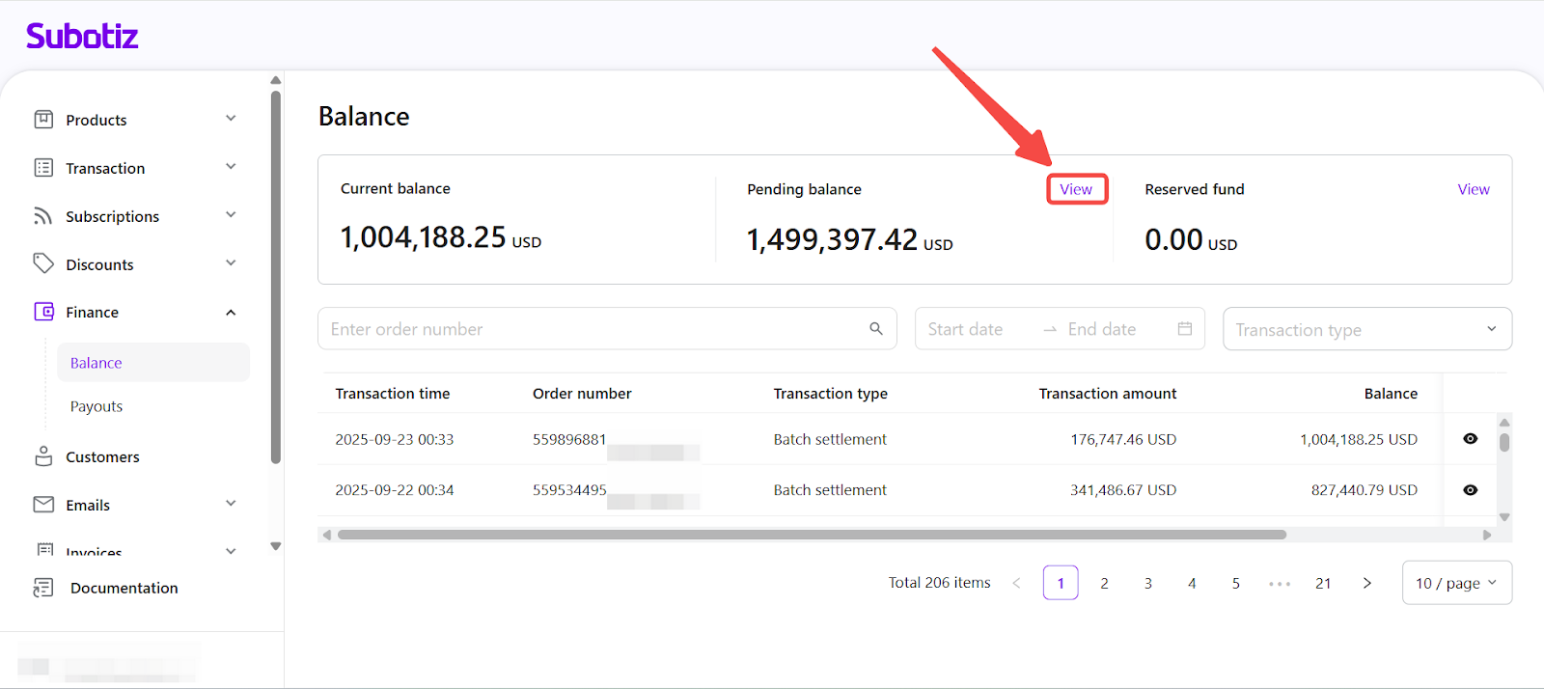
Task: Click the Emails envelope icon
Action: point(43,505)
